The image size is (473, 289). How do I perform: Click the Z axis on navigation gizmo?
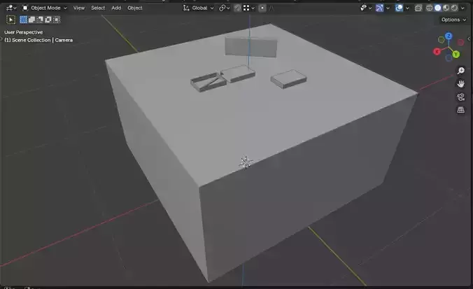tap(449, 36)
